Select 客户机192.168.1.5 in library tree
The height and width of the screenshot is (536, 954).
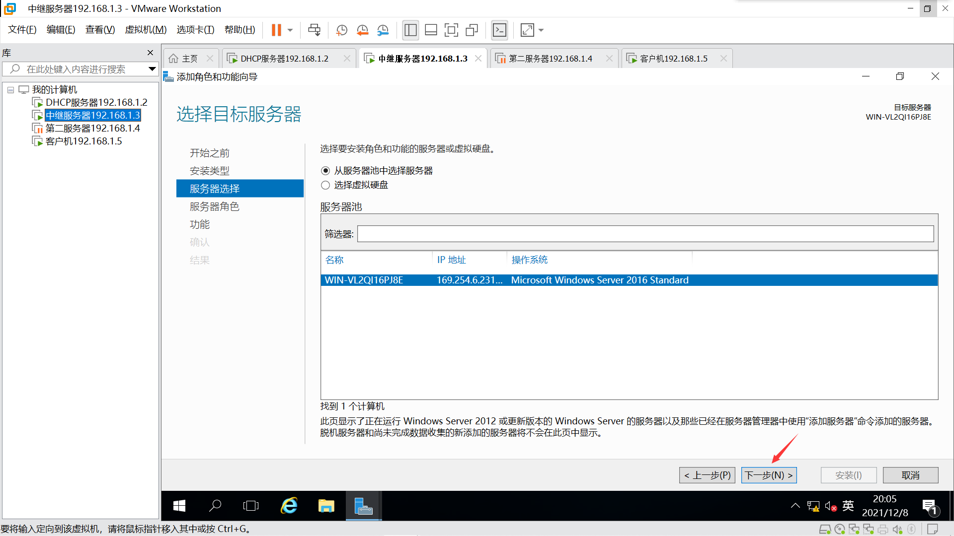[x=83, y=141]
